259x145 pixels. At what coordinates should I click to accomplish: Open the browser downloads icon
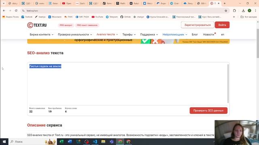click(243, 11)
